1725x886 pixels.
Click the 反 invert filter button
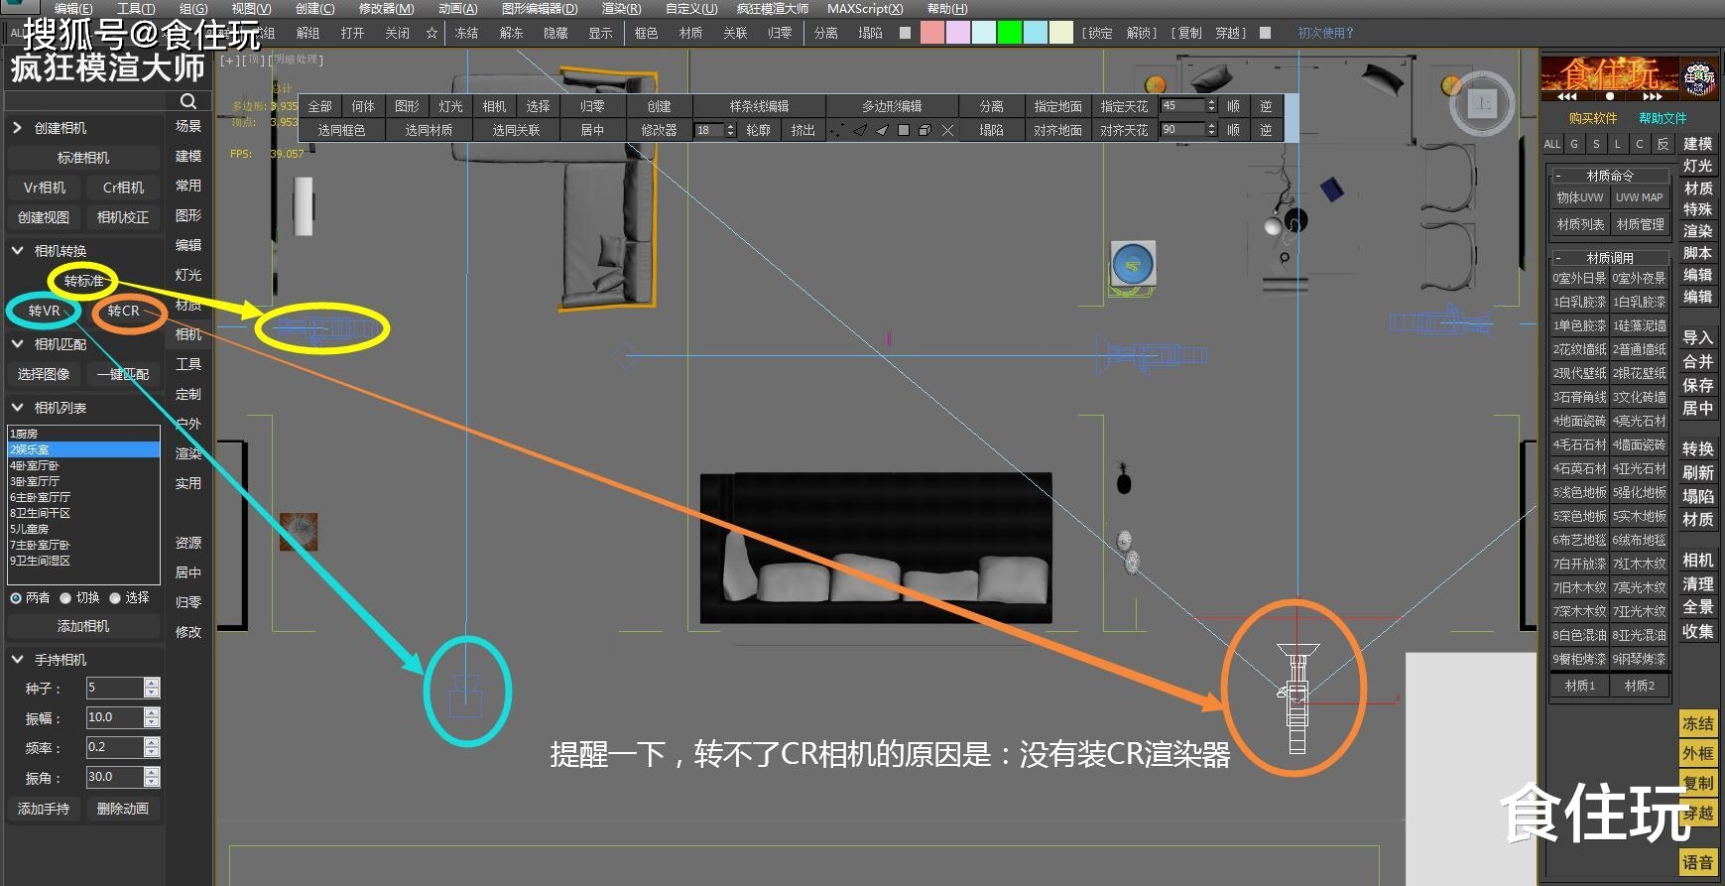point(1663,144)
